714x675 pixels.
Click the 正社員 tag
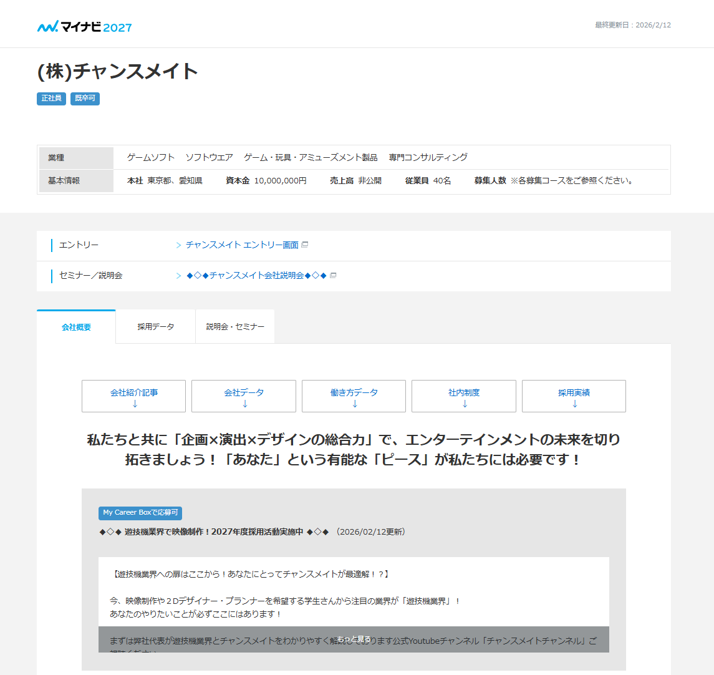point(52,99)
